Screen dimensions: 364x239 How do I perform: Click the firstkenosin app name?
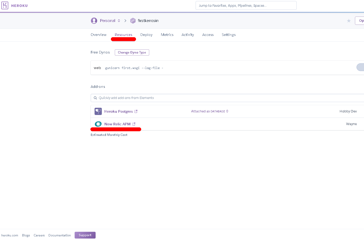coord(148,21)
